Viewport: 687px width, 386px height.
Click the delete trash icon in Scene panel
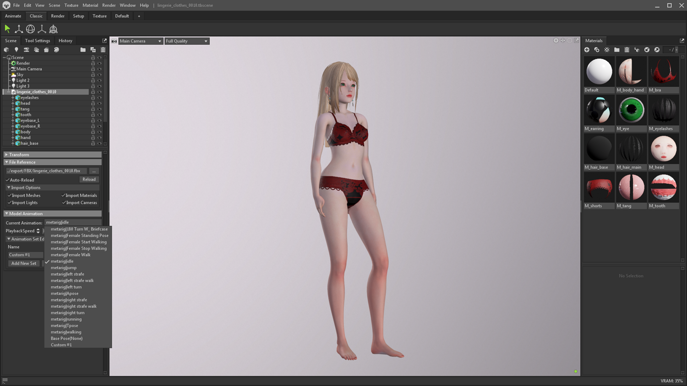click(103, 50)
